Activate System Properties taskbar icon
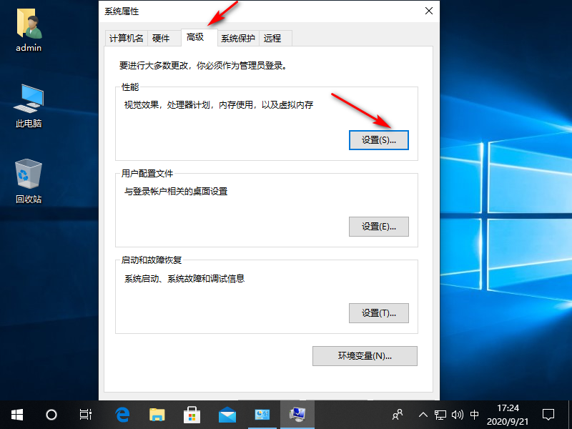The width and height of the screenshot is (572, 429). pos(297,415)
